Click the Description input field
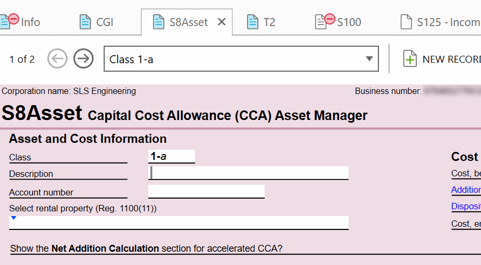The height and width of the screenshot is (265, 481). click(x=248, y=173)
